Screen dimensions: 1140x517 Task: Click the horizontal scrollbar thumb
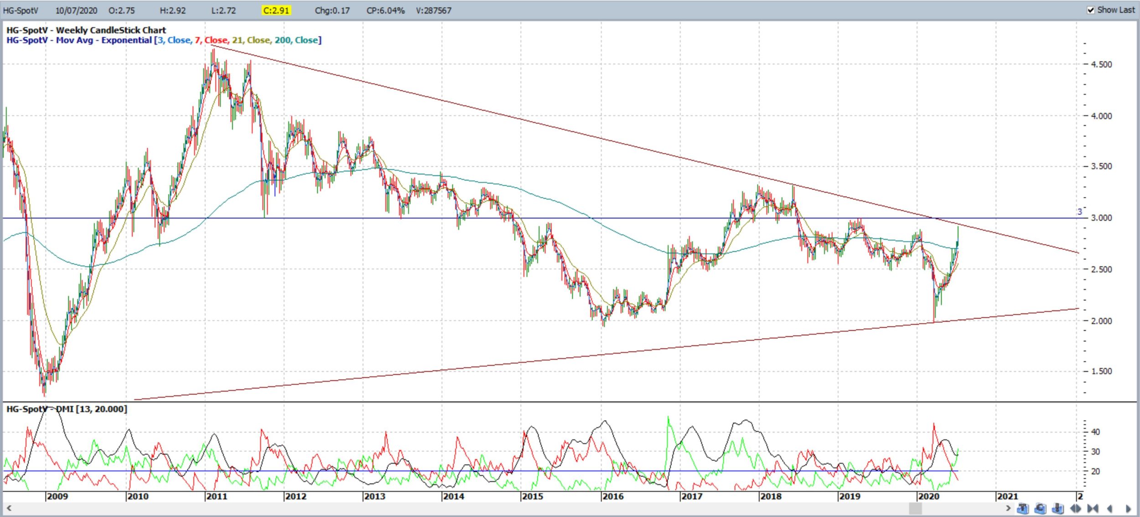tap(915, 508)
